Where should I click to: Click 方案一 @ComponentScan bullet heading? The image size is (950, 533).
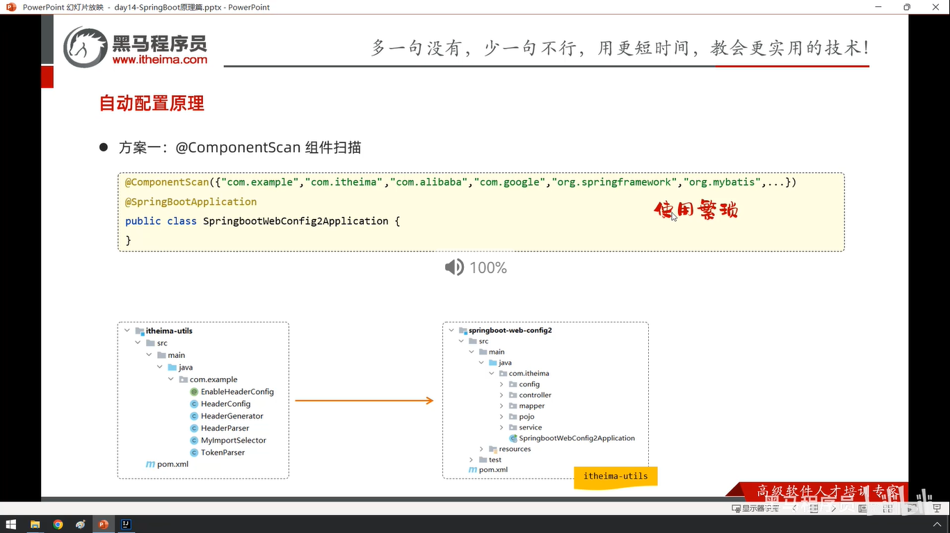point(240,147)
